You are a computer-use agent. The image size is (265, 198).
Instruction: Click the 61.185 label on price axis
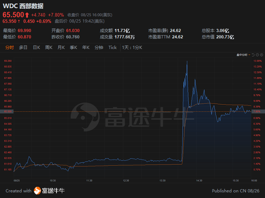(8, 169)
